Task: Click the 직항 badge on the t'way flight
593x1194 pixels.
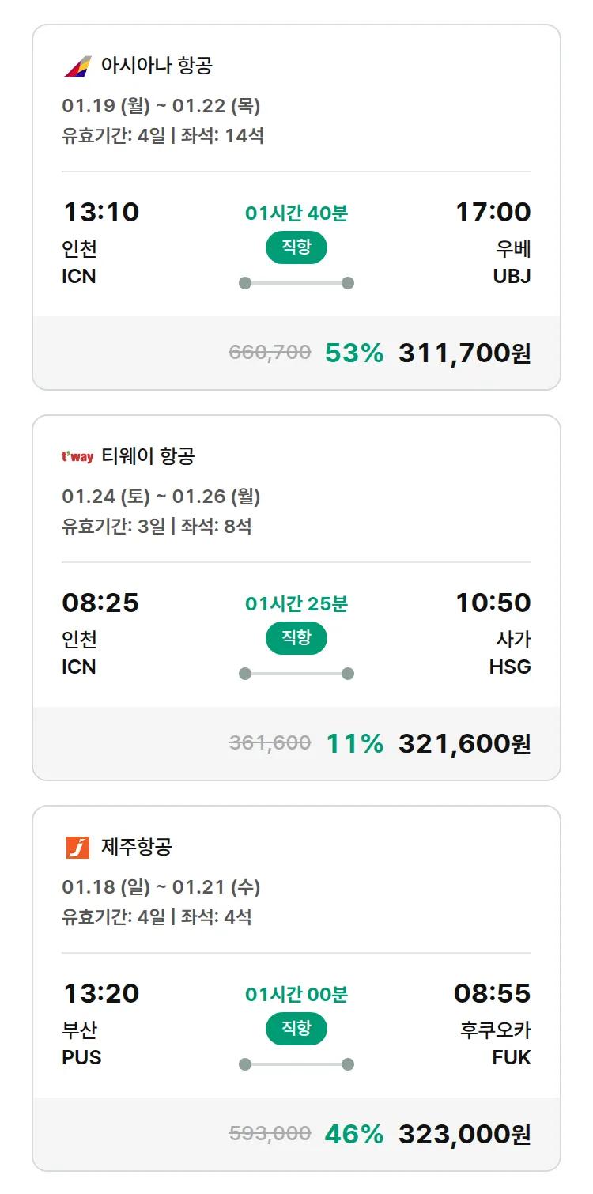Action: point(296,638)
